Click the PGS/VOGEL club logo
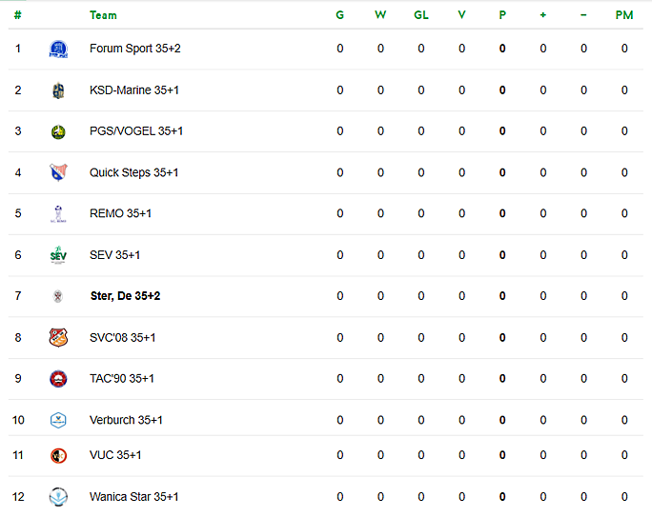 (58, 132)
